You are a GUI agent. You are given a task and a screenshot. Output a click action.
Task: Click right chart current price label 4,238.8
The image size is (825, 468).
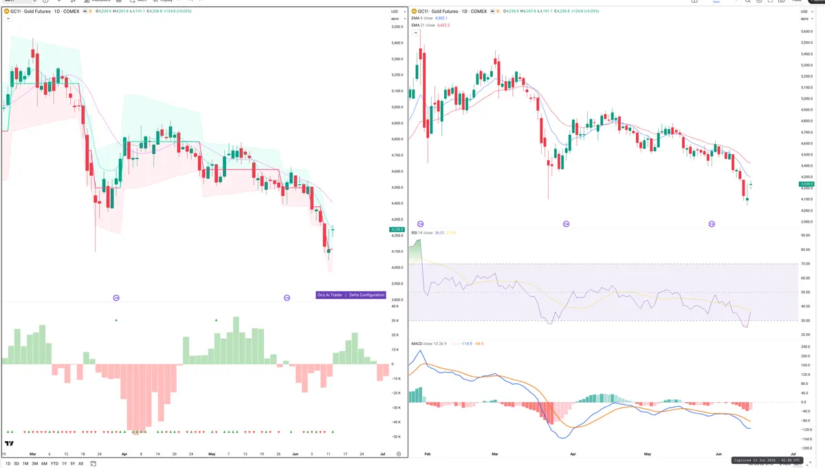pos(806,184)
